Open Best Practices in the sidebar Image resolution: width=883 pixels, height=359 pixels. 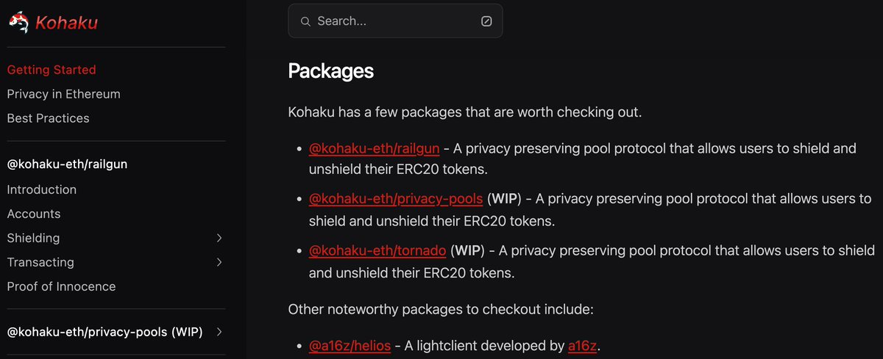48,118
